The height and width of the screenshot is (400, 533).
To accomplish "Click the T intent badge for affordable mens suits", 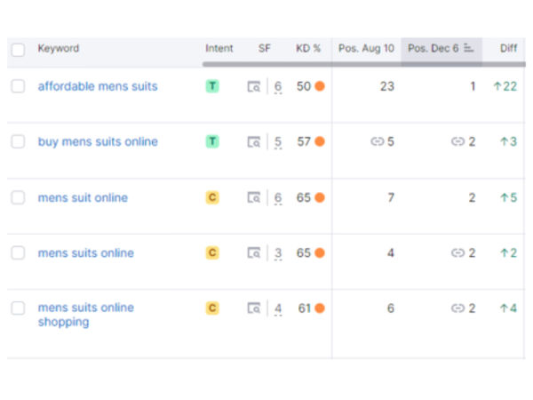I will coord(212,87).
